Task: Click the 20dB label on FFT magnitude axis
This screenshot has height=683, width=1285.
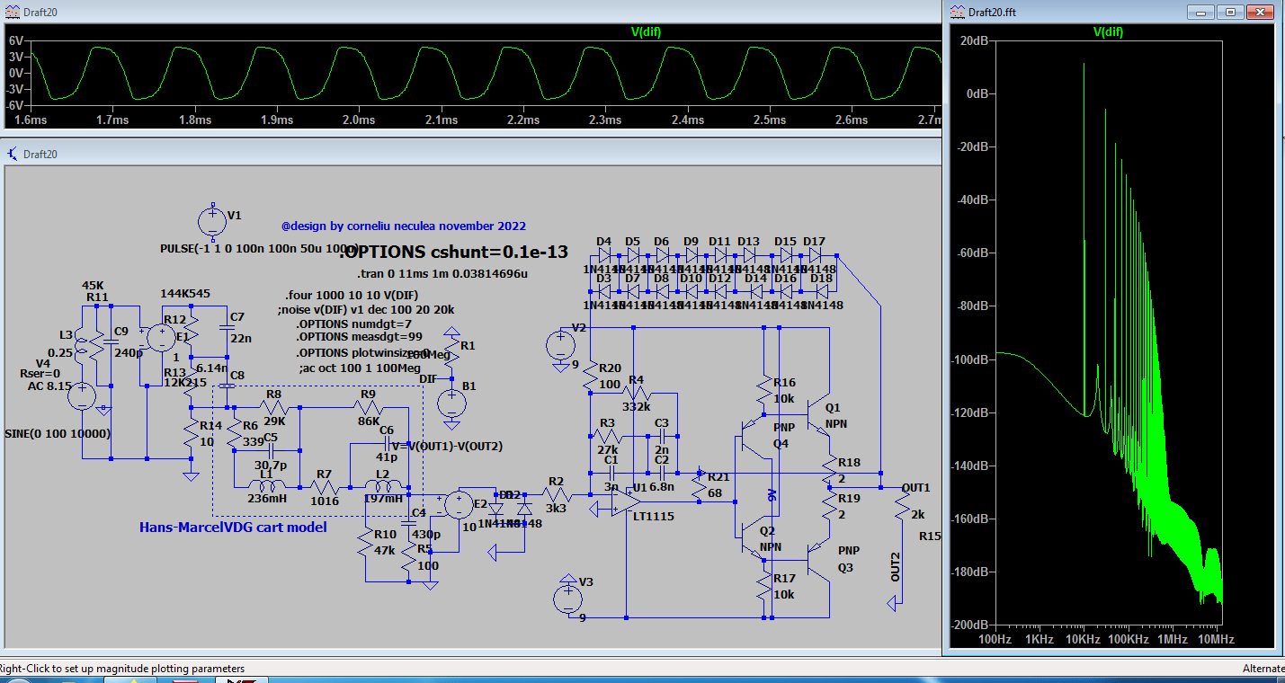Action: point(976,40)
